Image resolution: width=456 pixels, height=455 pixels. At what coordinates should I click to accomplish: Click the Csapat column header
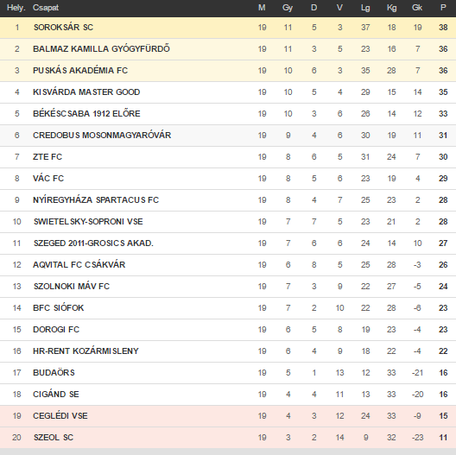tap(46, 8)
